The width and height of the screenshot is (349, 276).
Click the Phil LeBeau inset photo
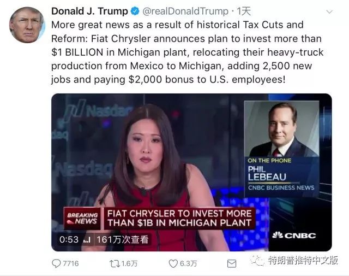pyautogui.click(x=281, y=129)
